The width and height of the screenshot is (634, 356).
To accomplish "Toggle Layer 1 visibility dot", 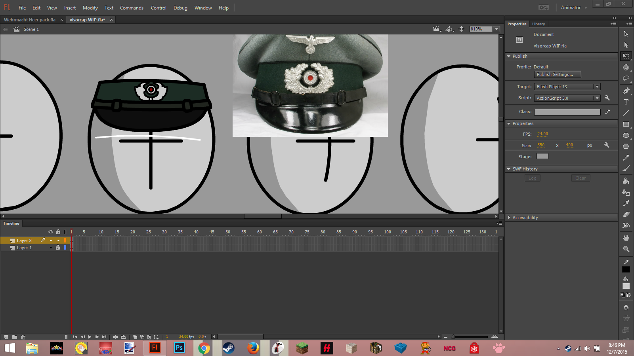I will point(51,248).
